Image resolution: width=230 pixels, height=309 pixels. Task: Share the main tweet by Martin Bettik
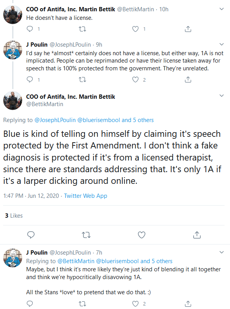197,235
